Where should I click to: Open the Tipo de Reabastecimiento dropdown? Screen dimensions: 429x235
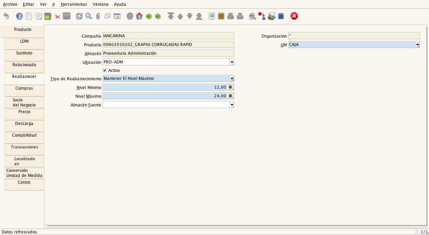pos(232,79)
